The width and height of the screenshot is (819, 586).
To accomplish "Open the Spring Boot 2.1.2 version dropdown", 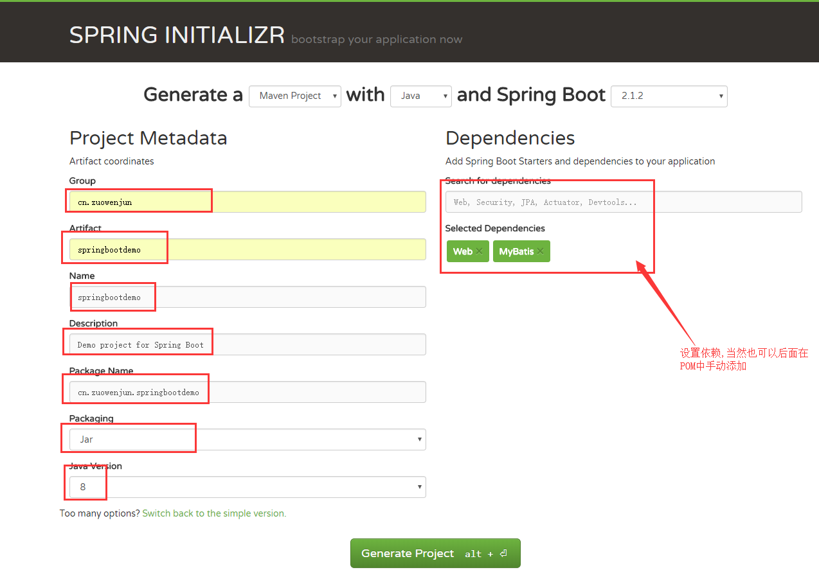I will (669, 96).
